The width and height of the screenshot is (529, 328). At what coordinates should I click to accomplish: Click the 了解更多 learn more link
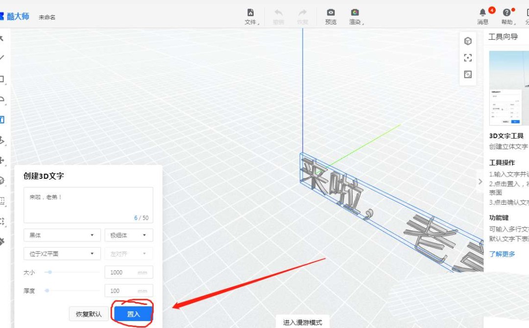[501, 254]
